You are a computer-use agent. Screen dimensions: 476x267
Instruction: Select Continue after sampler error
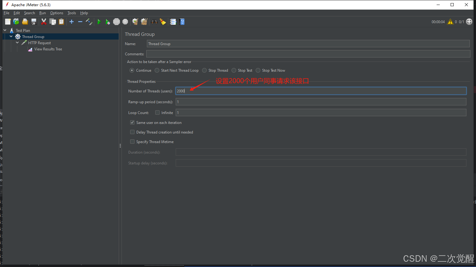click(x=132, y=70)
